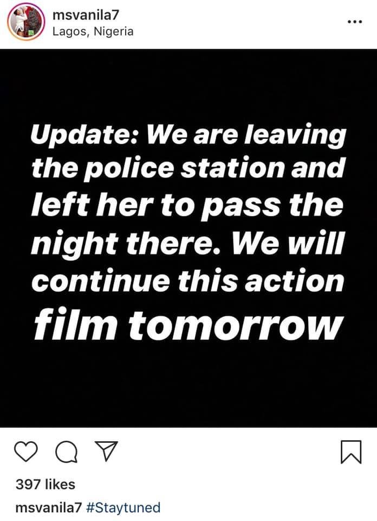Open comments via the speech bubble icon

67,452
